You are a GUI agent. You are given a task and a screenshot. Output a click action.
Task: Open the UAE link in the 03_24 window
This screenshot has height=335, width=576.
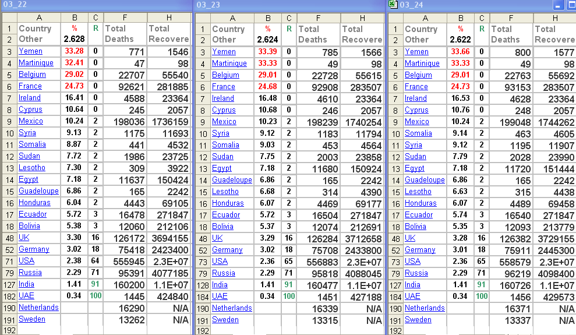pos(412,296)
